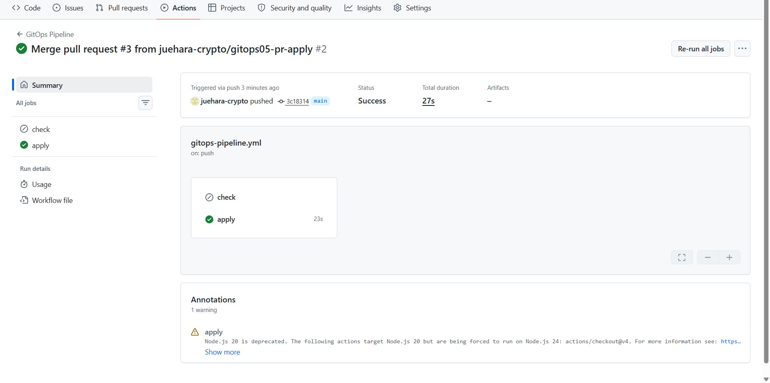Click the Re-run all jobs button
The height and width of the screenshot is (383, 770).
[701, 49]
